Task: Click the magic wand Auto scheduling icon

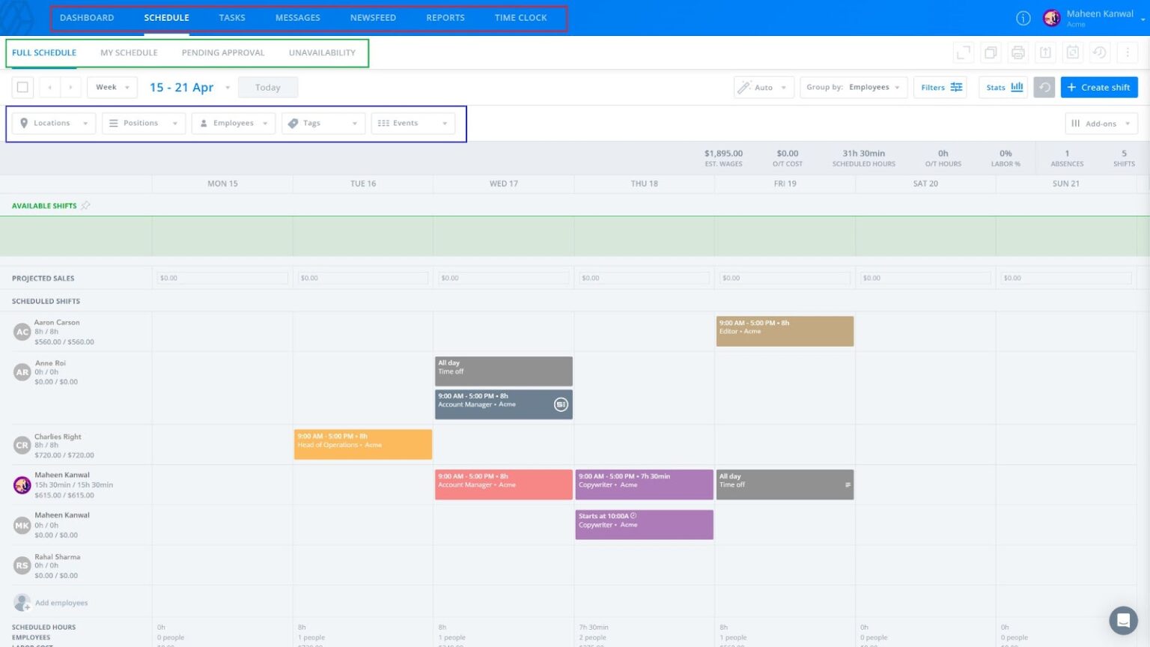Action: pos(744,87)
